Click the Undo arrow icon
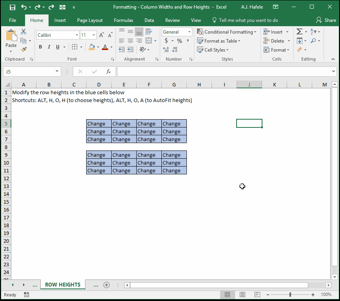 point(24,7)
